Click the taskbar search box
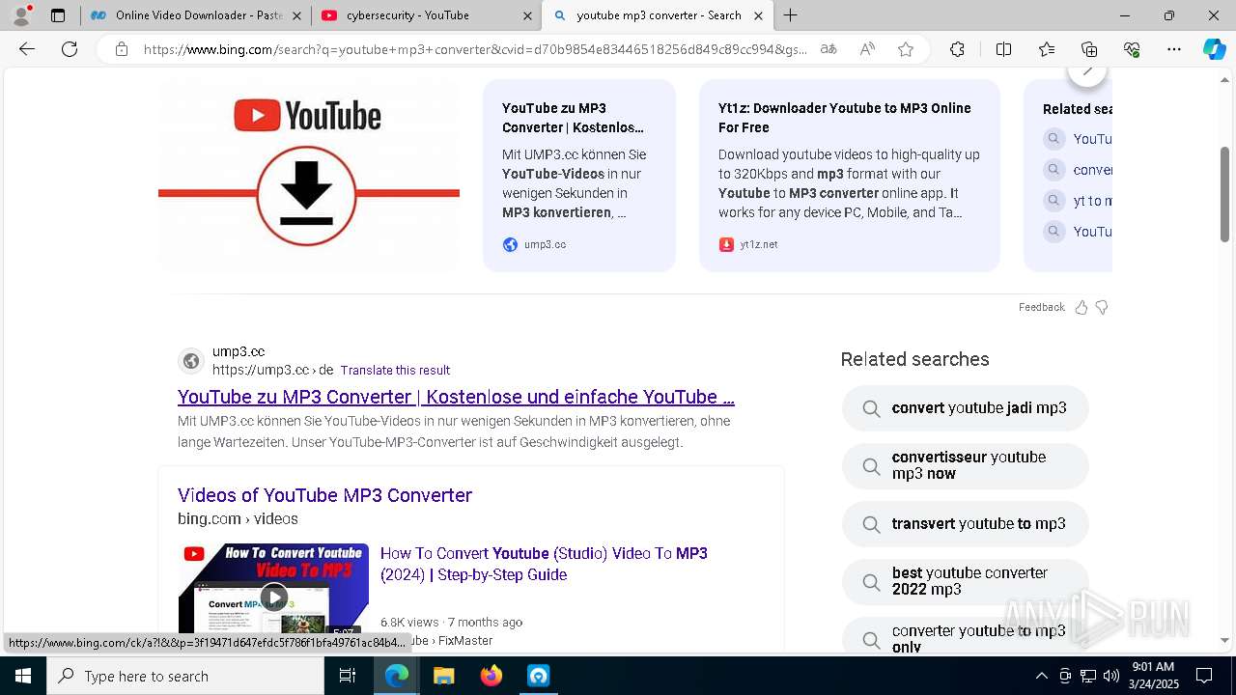 tap(185, 676)
